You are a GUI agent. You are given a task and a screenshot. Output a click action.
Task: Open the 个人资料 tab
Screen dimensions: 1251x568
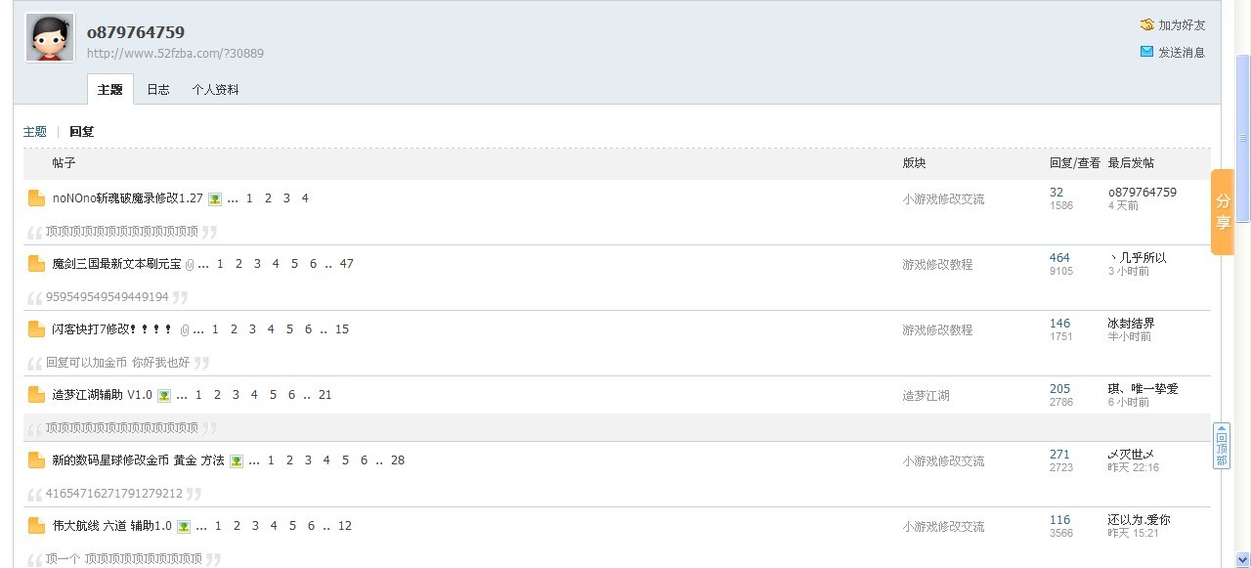(x=215, y=89)
